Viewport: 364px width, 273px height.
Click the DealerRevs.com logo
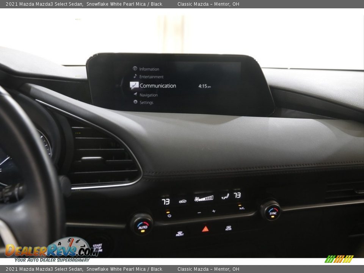(x=51, y=250)
